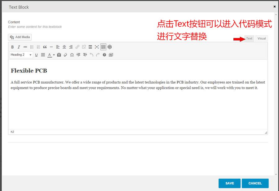Insert horizontal line
This screenshot has height=191, width=279.
pyautogui.click(x=51, y=47)
